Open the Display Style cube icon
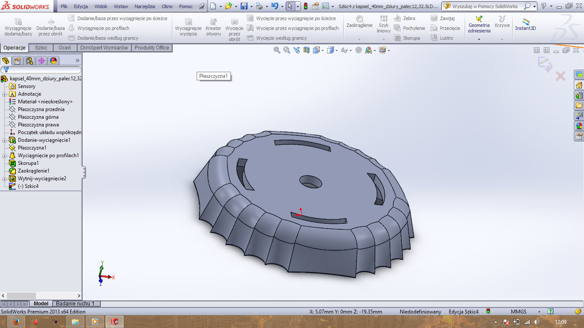The width and height of the screenshot is (584, 328). pos(330,50)
